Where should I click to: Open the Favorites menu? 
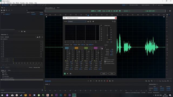click(22, 3)
